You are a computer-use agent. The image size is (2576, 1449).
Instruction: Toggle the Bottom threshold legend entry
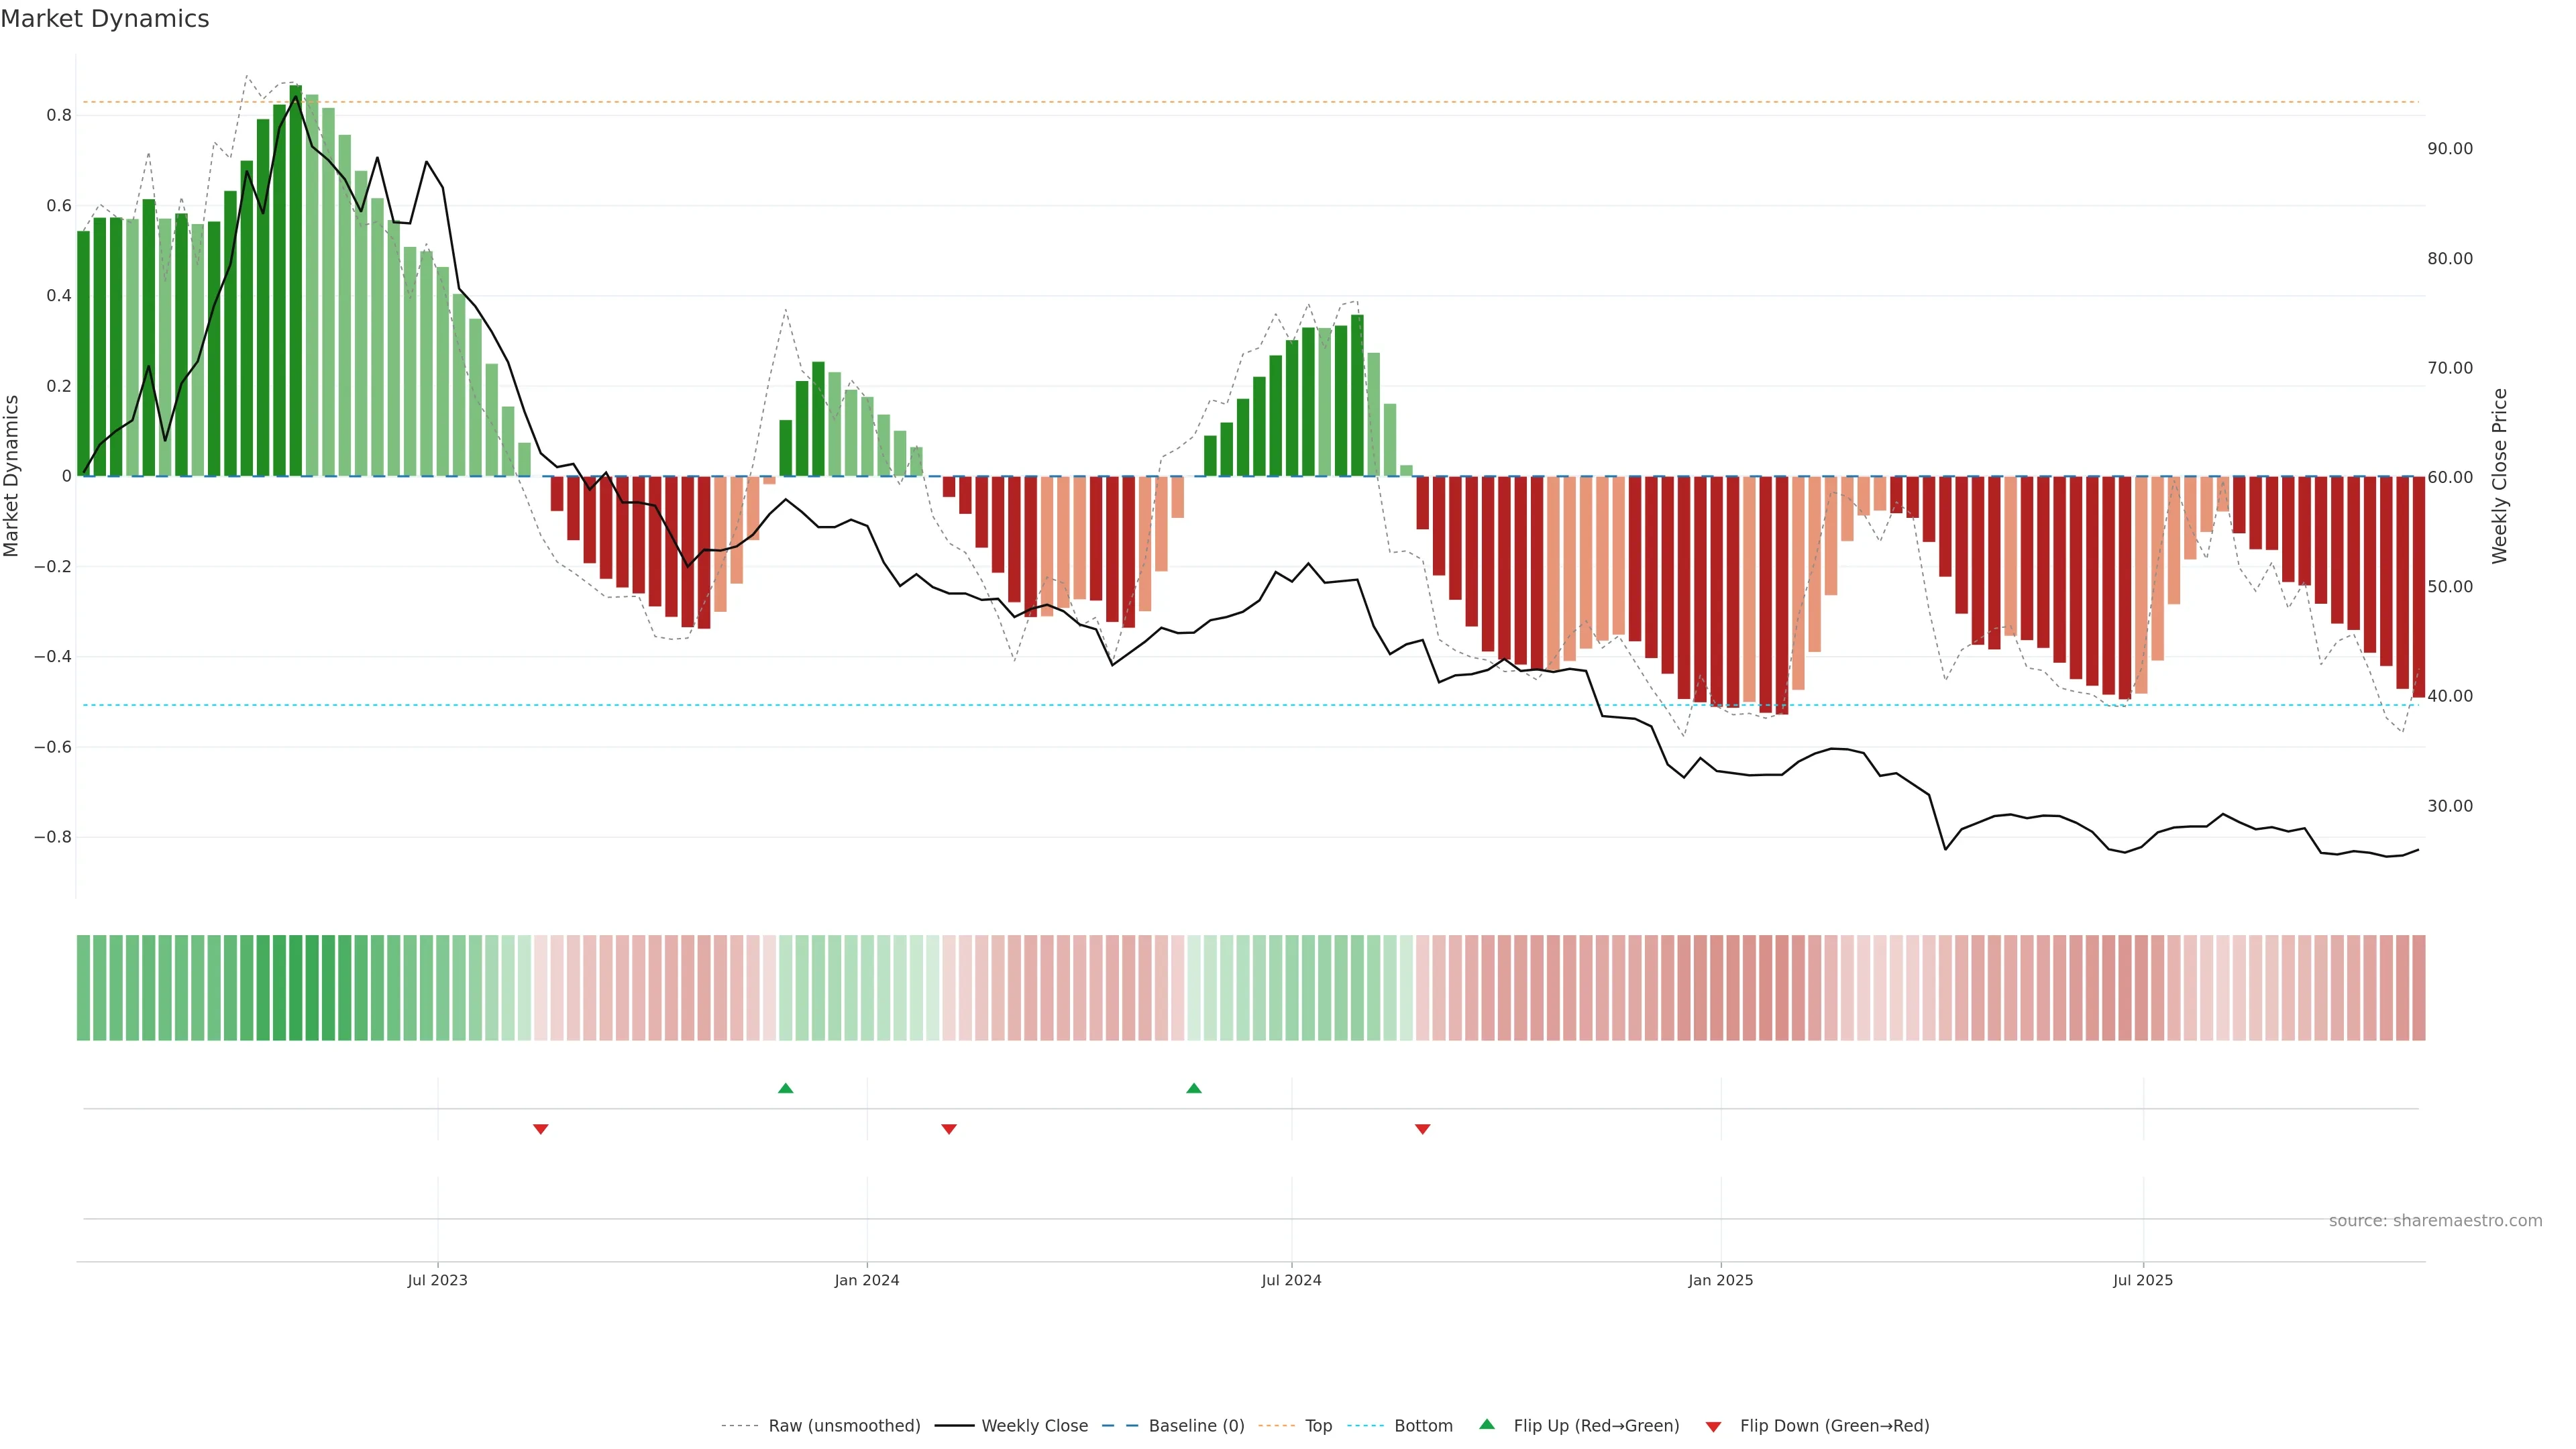pyautogui.click(x=1423, y=1426)
